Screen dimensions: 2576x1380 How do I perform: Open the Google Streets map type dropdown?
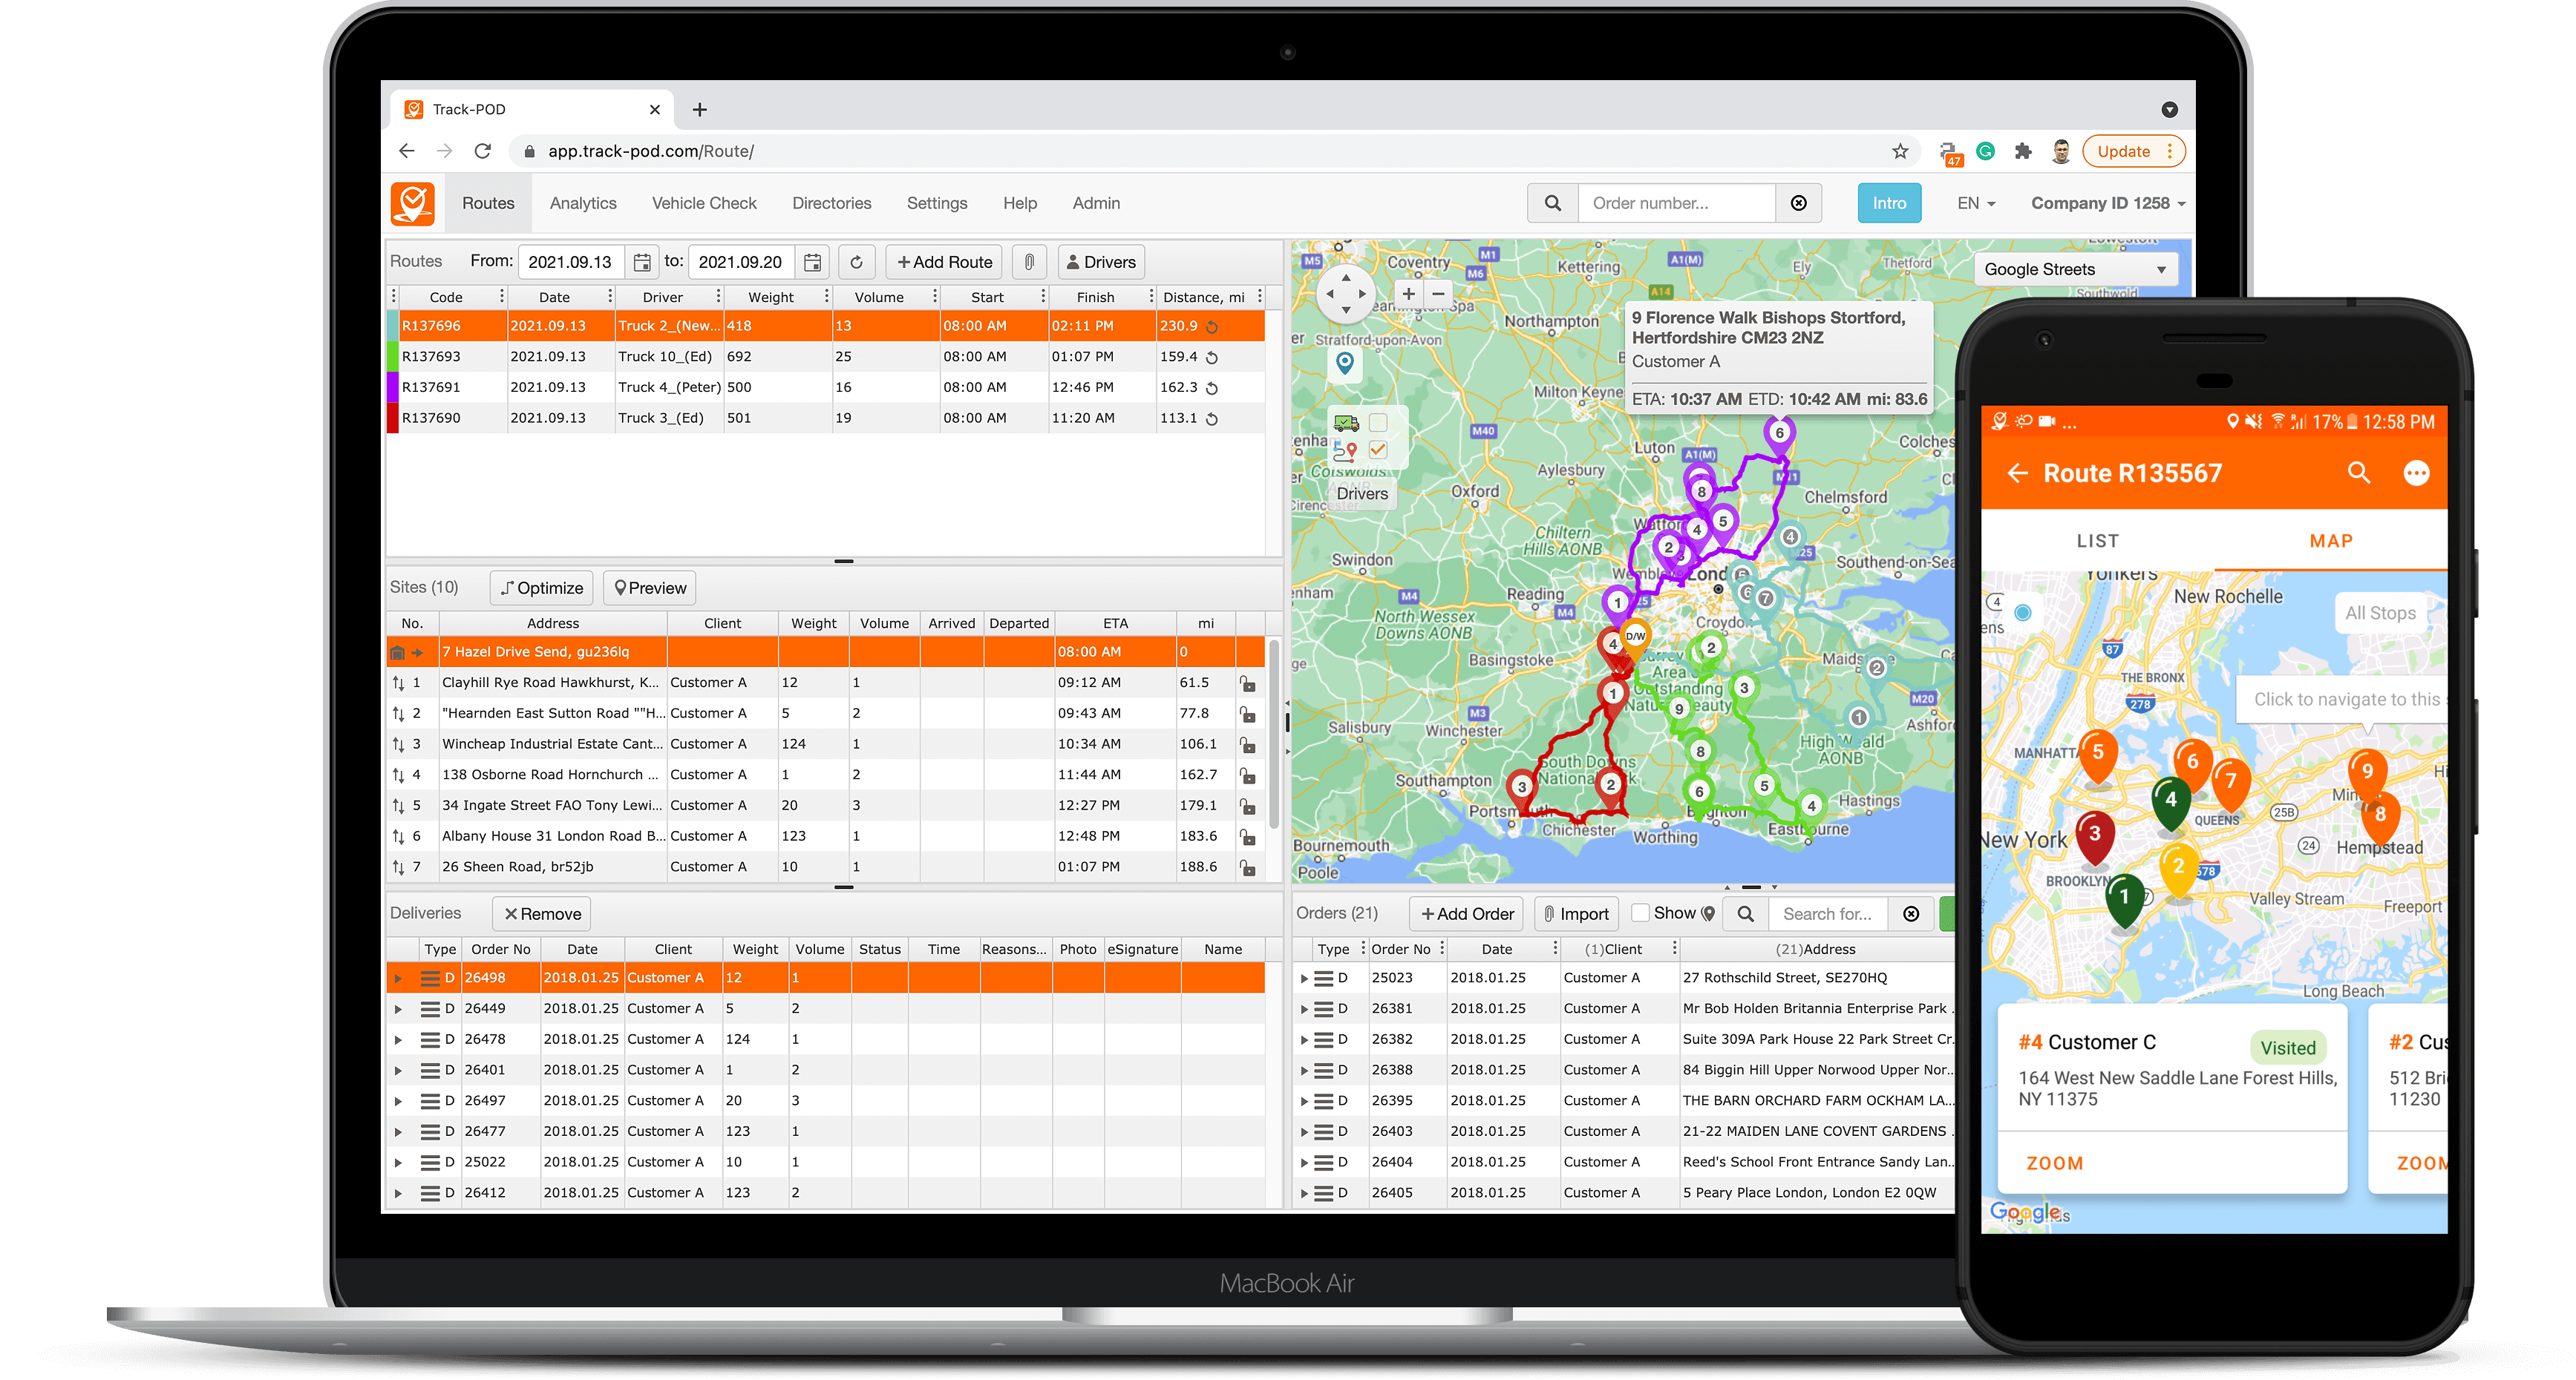[x=2075, y=270]
